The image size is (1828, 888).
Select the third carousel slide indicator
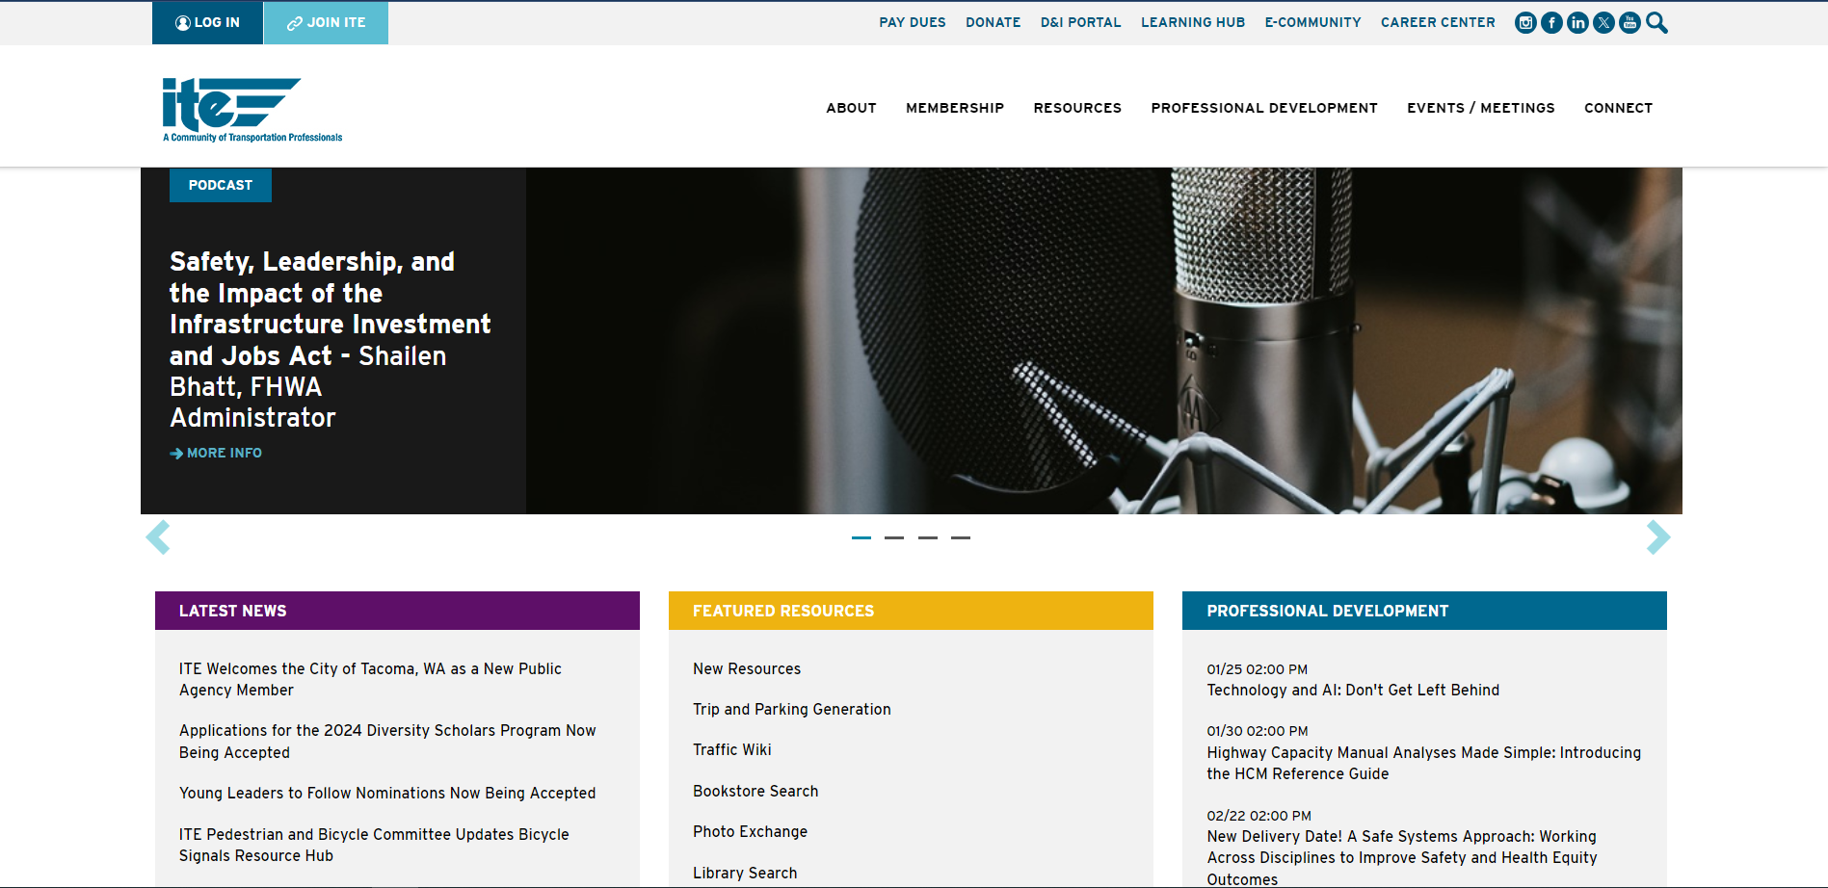tap(928, 537)
